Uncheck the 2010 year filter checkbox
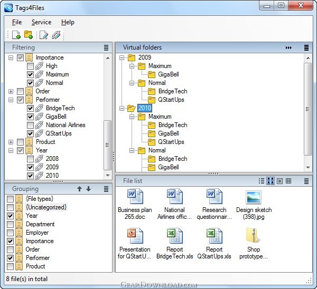This screenshot has width=317, height=289. (x=30, y=176)
